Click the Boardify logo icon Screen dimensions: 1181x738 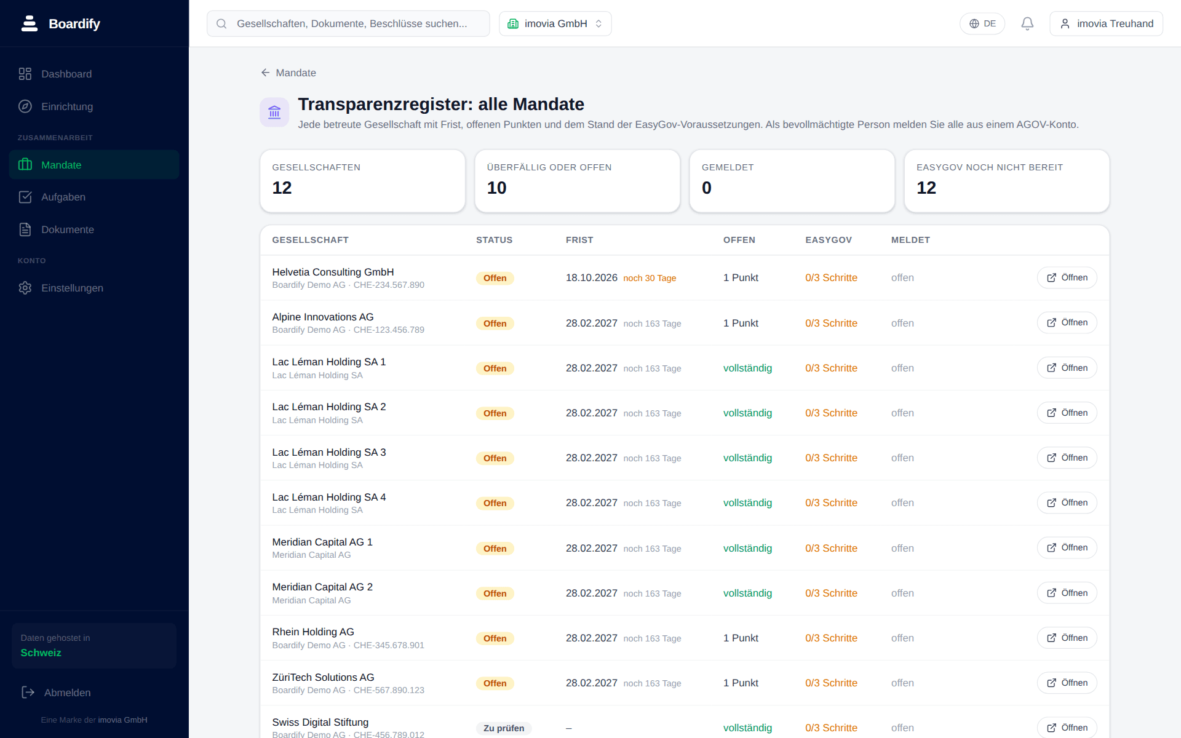(30, 23)
